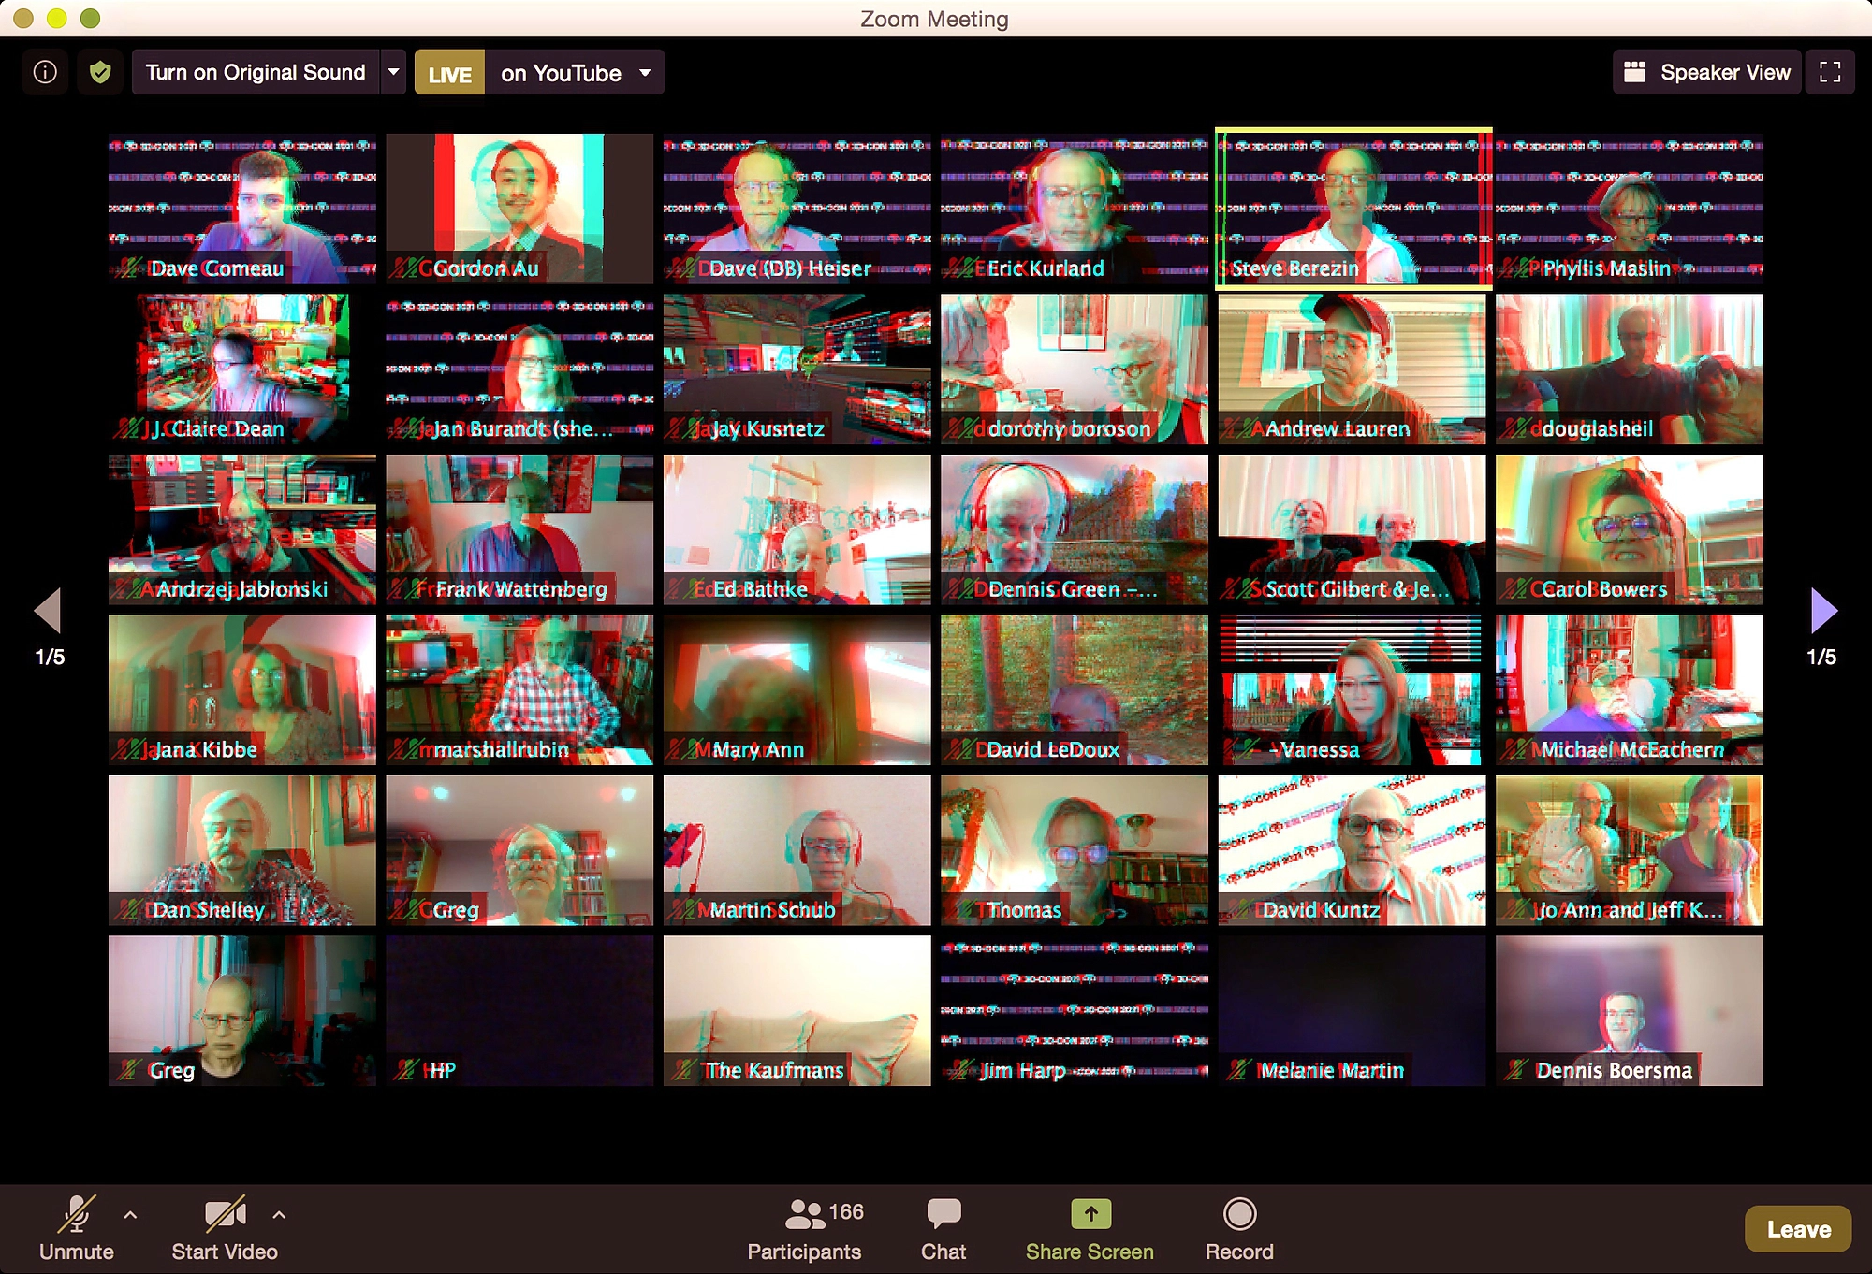Expand audio options caret beside Unmute
Image resolution: width=1872 pixels, height=1274 pixels.
pos(130,1215)
